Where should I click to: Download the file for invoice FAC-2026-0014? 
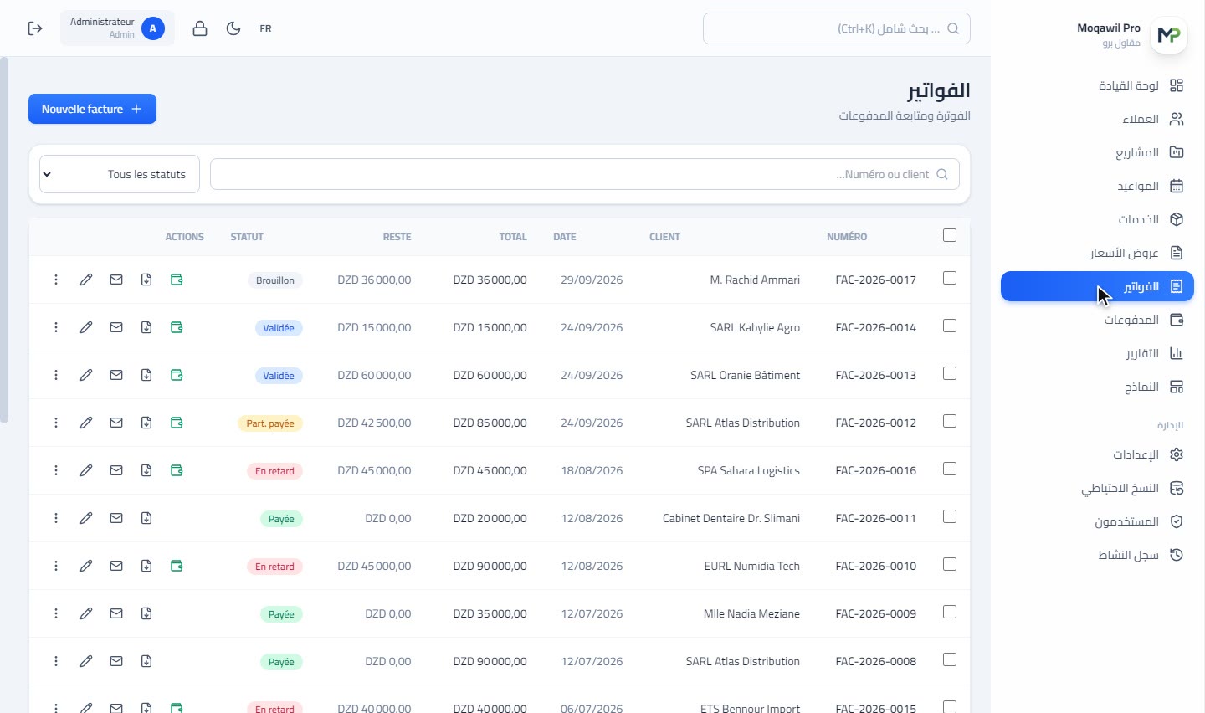tap(146, 327)
